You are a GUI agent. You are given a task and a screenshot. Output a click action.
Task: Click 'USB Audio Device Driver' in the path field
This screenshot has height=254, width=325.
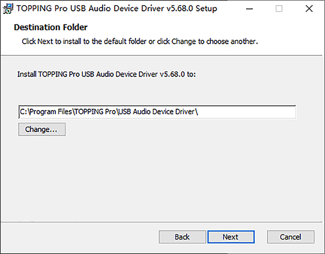[x=157, y=112]
